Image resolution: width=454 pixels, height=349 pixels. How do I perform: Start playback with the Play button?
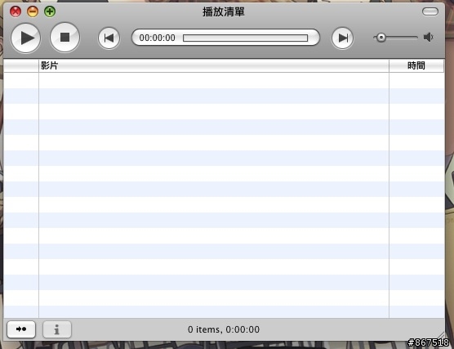(x=26, y=38)
